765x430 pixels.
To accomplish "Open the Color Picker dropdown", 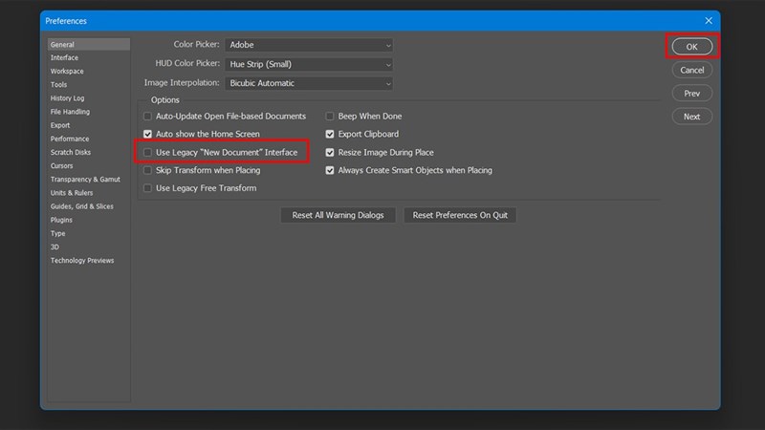I will (309, 45).
